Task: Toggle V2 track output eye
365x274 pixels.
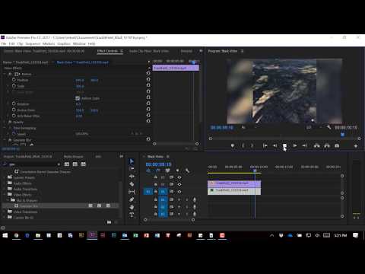Action: tap(179, 184)
